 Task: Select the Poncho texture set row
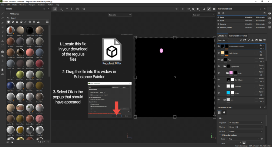[x=242, y=24]
